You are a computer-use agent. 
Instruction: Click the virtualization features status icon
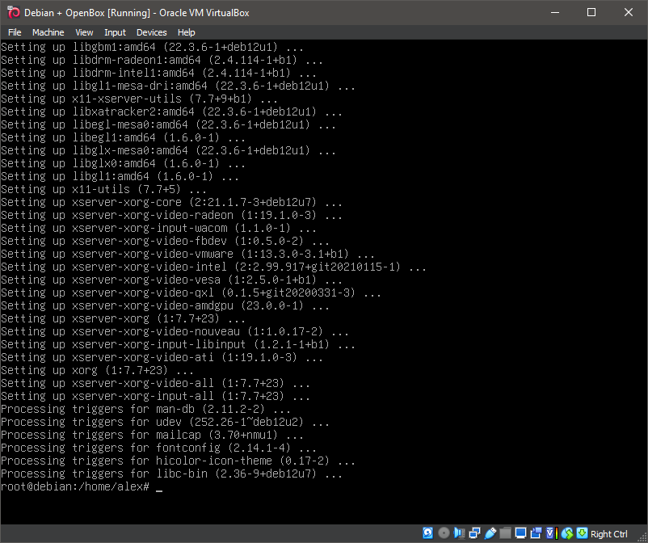click(x=550, y=532)
